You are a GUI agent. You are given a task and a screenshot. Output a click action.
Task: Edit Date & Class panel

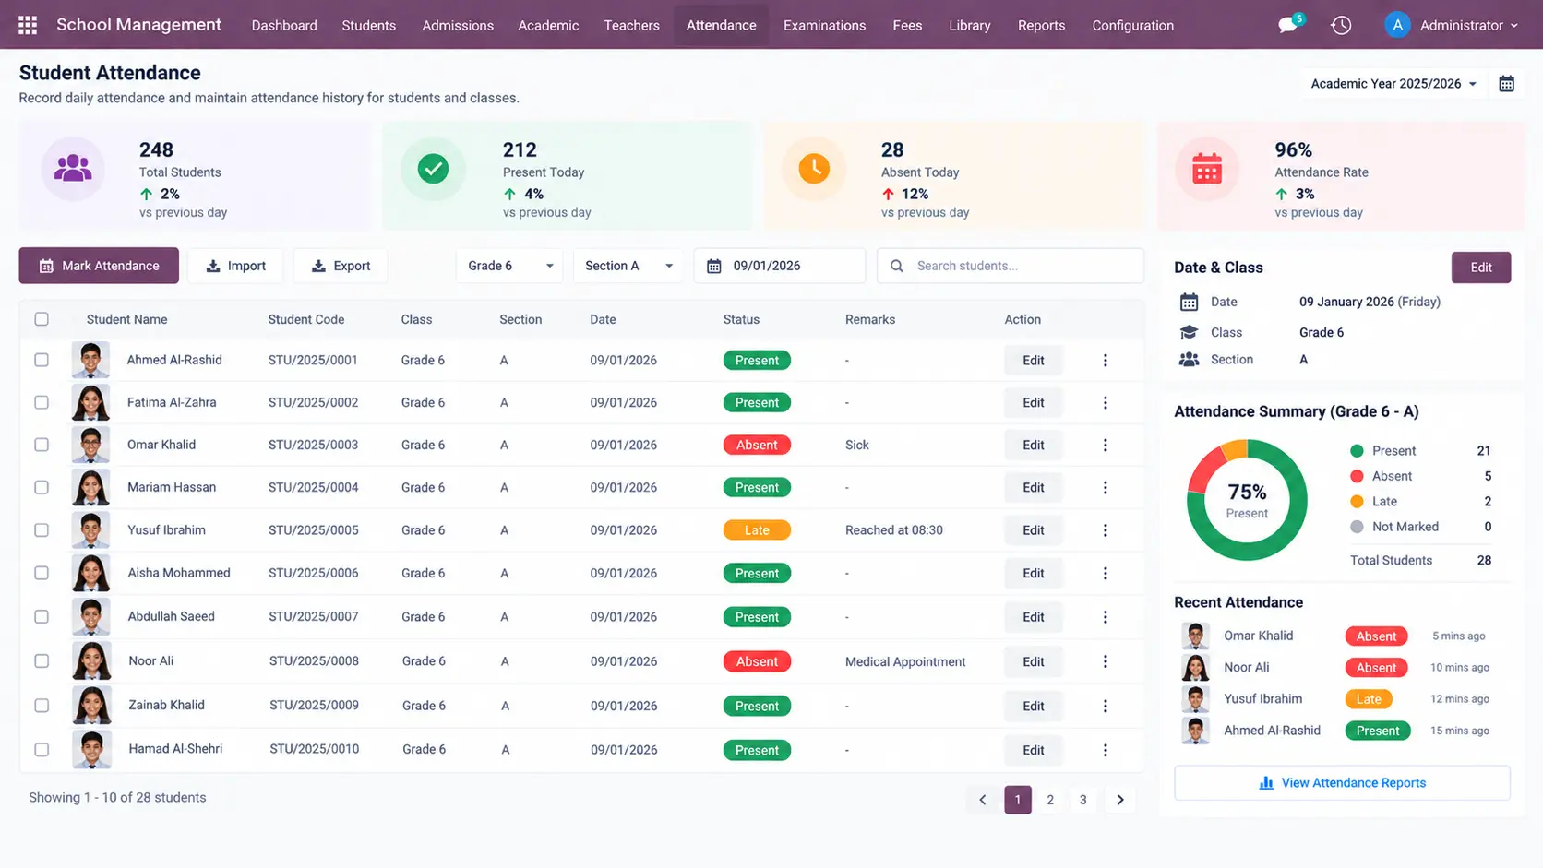pyautogui.click(x=1481, y=268)
